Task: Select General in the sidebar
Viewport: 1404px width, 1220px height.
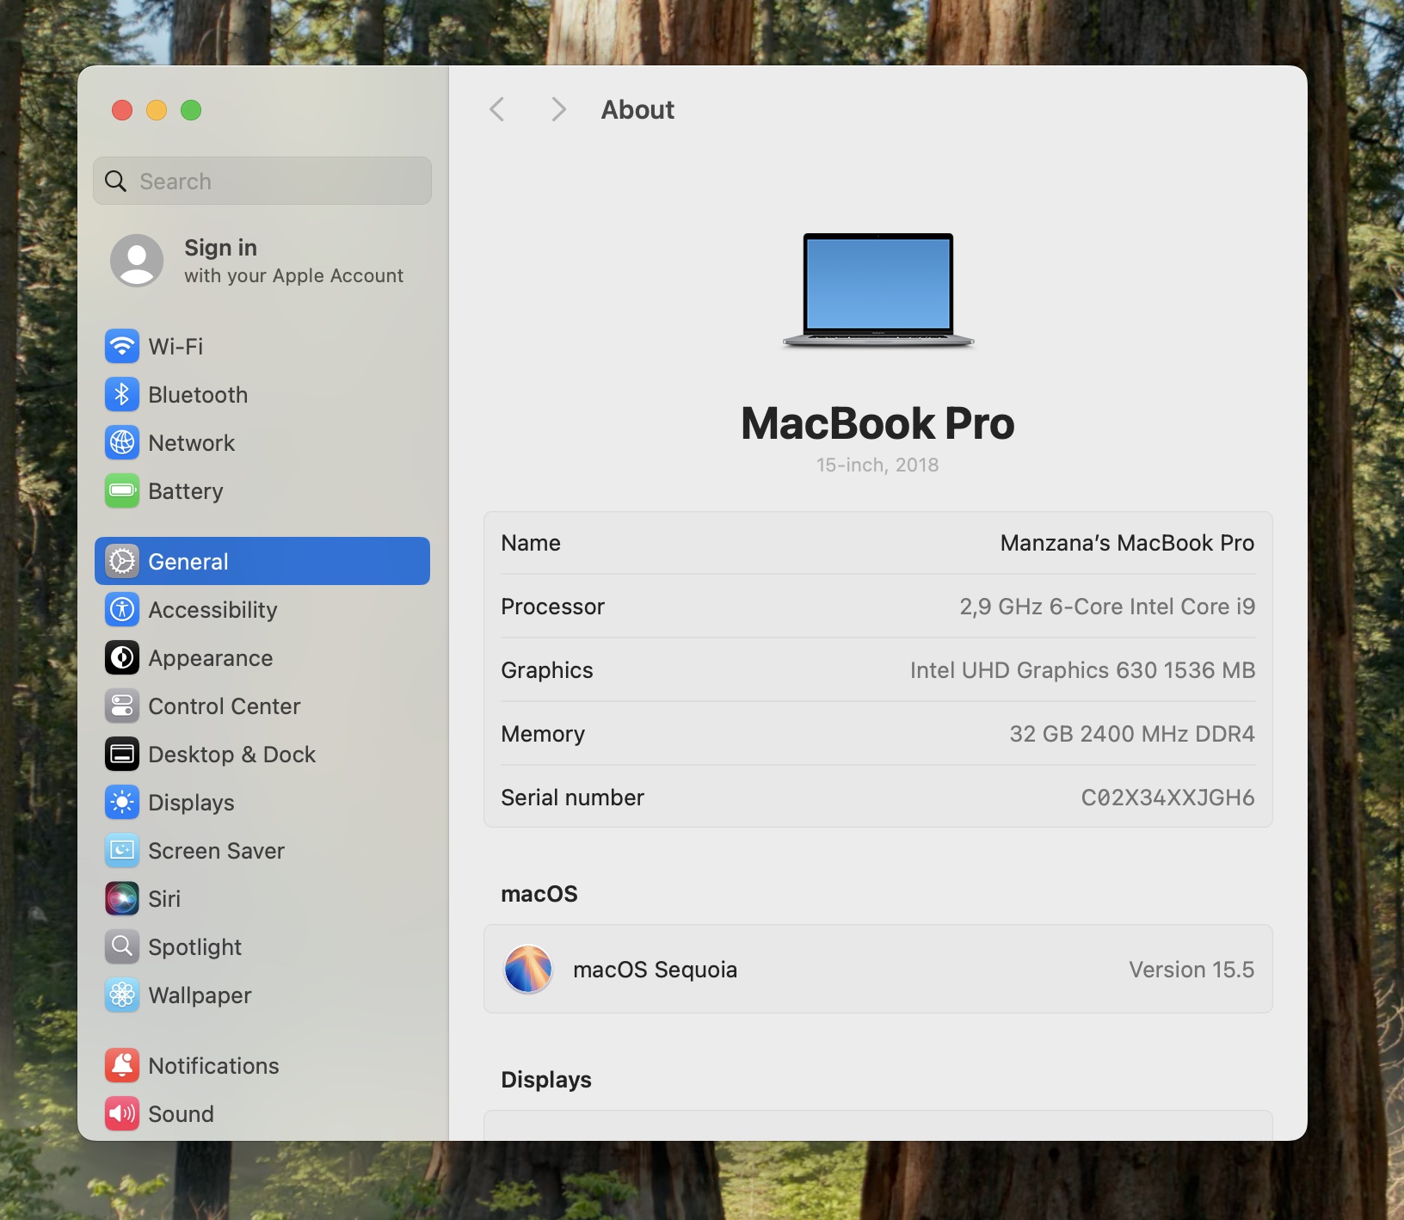Action: point(262,562)
